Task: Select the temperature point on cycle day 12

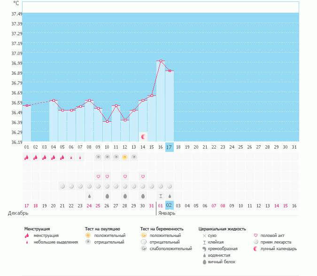Action: [125, 120]
